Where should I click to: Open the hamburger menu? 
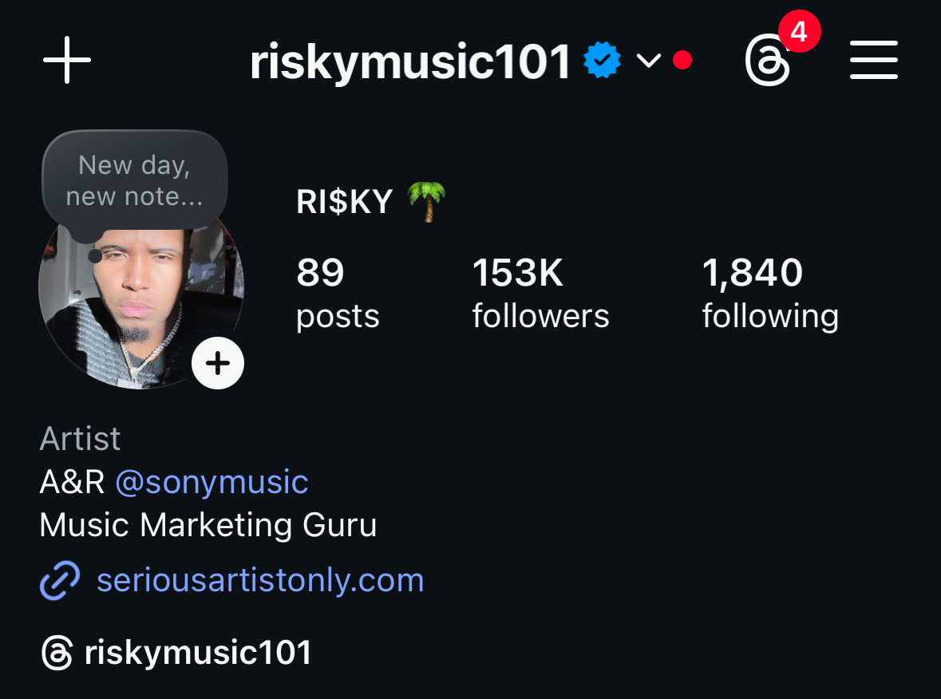tap(873, 59)
